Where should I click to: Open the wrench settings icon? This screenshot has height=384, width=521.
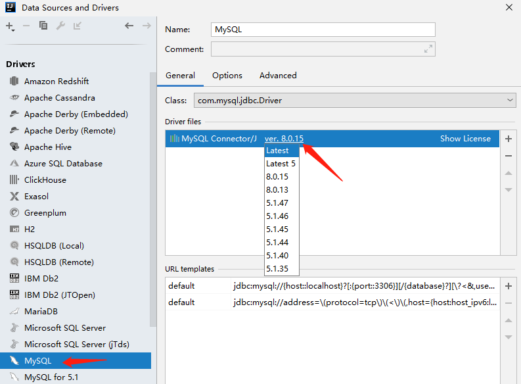(60, 26)
